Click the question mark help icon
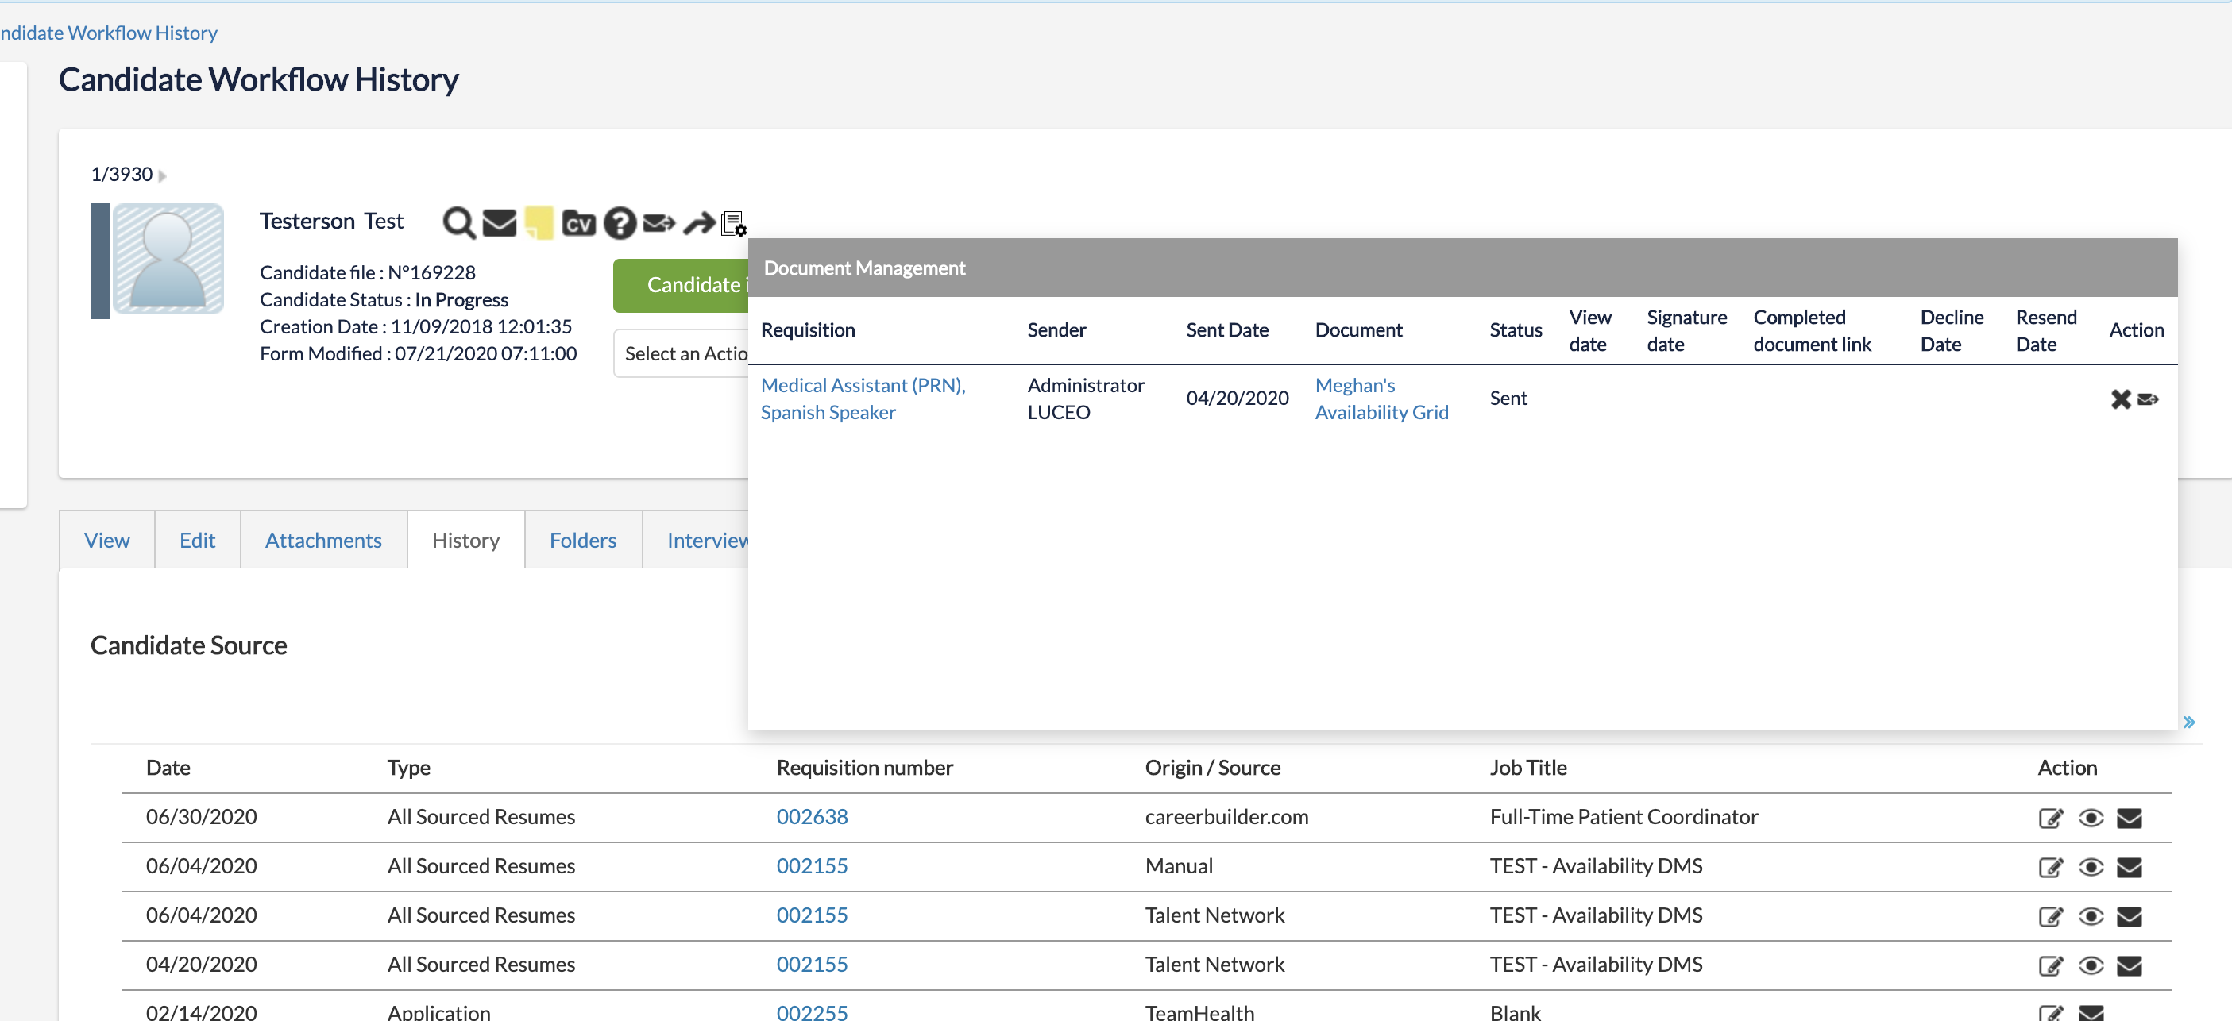The image size is (2232, 1021). [x=620, y=223]
